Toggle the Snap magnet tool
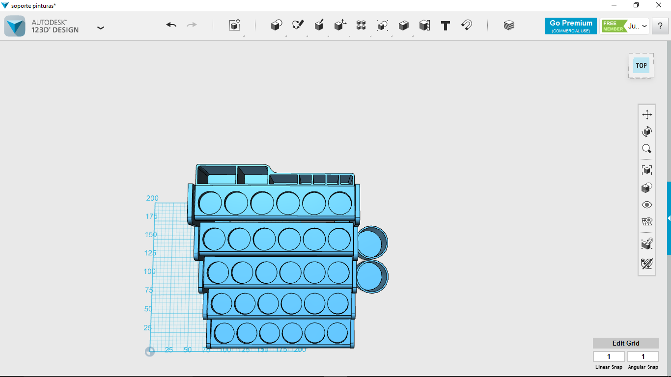 pos(467,25)
